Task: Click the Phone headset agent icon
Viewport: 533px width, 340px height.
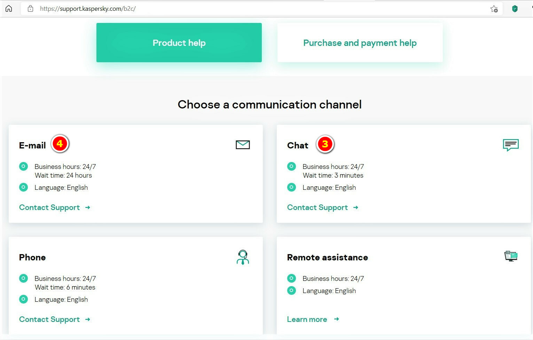Action: coord(243,257)
